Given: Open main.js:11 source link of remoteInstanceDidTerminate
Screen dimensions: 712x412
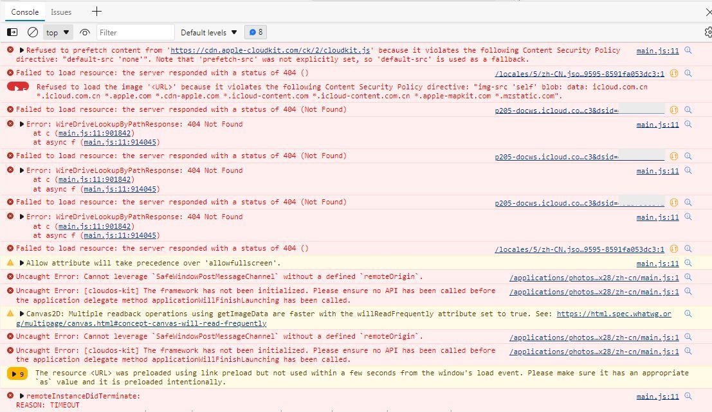Looking at the screenshot, I should 657,397.
